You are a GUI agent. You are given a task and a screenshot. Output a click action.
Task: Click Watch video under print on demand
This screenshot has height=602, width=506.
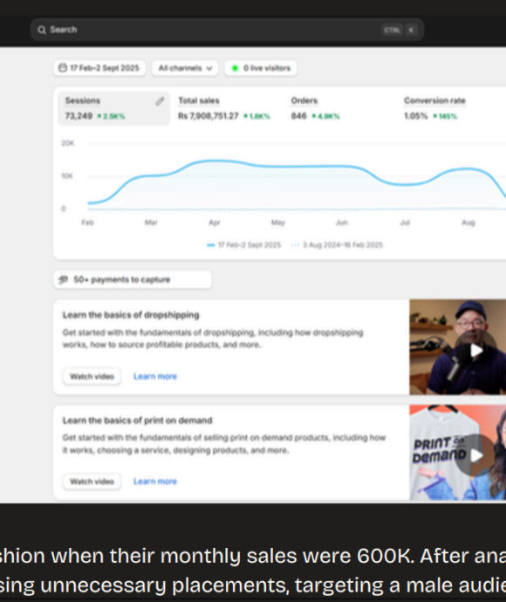(92, 482)
